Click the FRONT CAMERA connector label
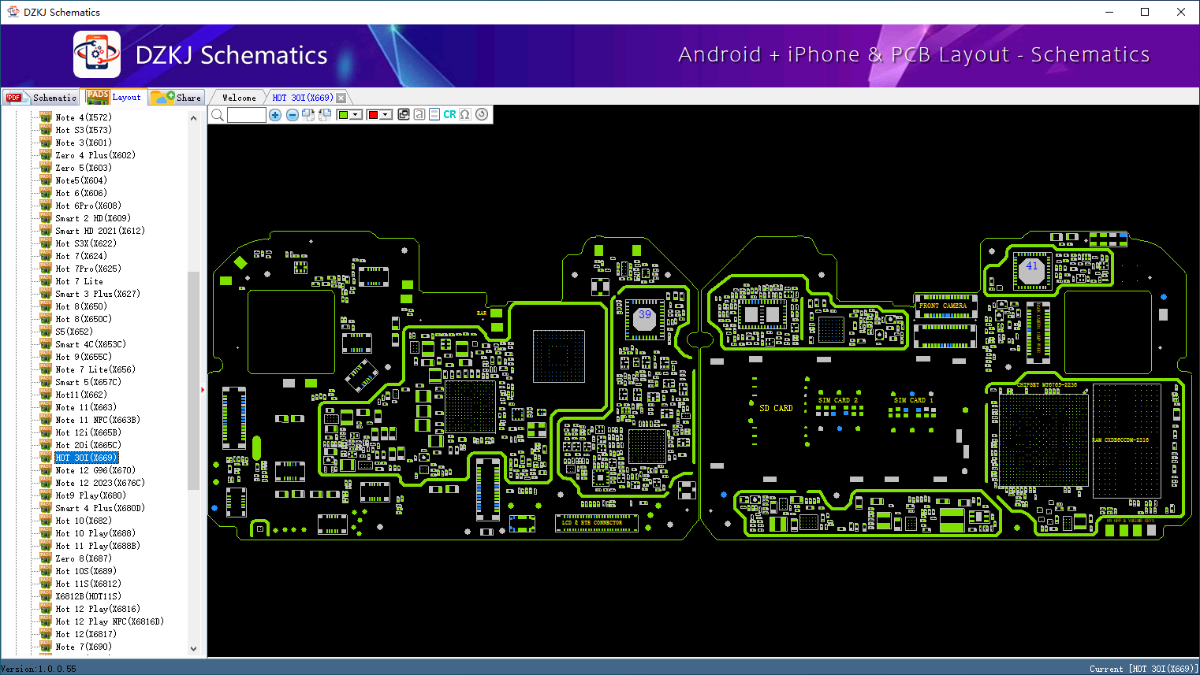This screenshot has height=675, width=1200. (943, 306)
